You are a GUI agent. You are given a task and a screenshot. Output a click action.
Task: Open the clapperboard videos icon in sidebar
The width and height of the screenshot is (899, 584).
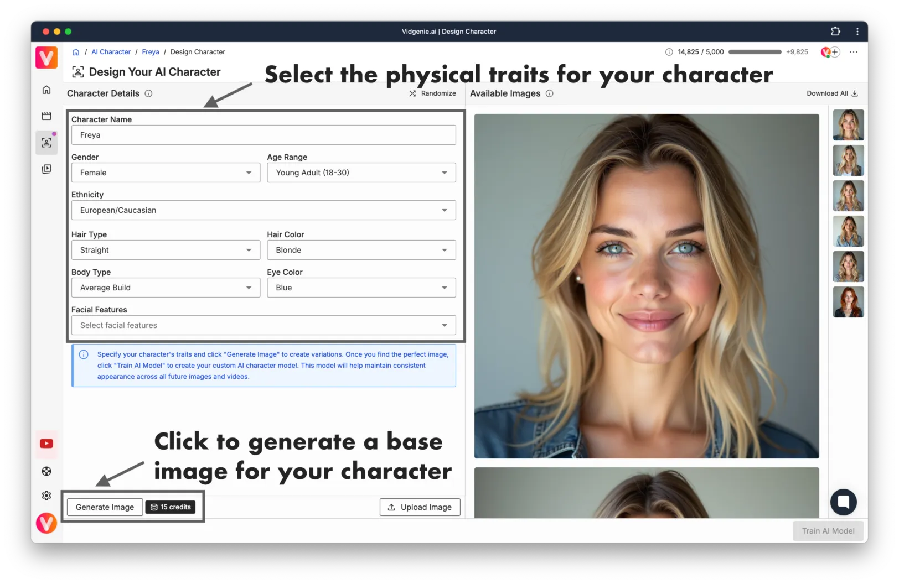[46, 116]
